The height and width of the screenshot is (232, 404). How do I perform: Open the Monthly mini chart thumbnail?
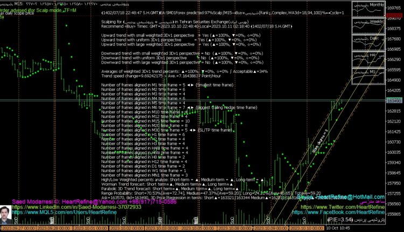366,10
